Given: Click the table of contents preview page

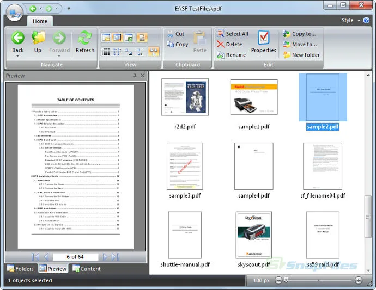Looking at the screenshot, I should click(x=76, y=166).
